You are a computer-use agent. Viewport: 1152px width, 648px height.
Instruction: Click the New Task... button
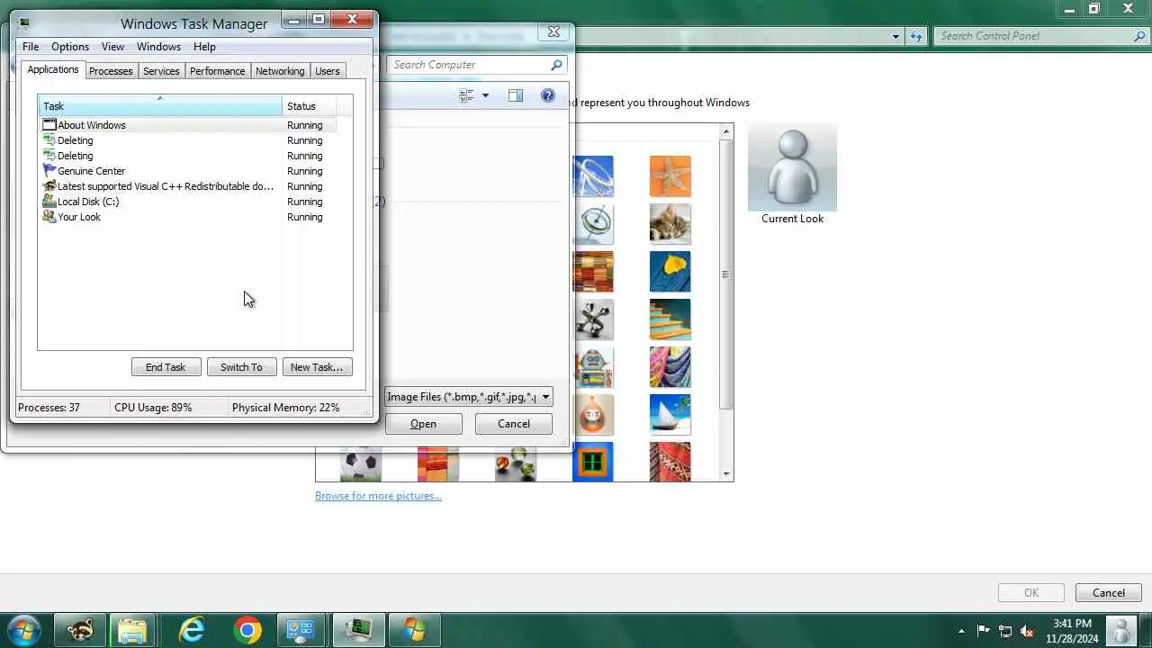pos(317,367)
